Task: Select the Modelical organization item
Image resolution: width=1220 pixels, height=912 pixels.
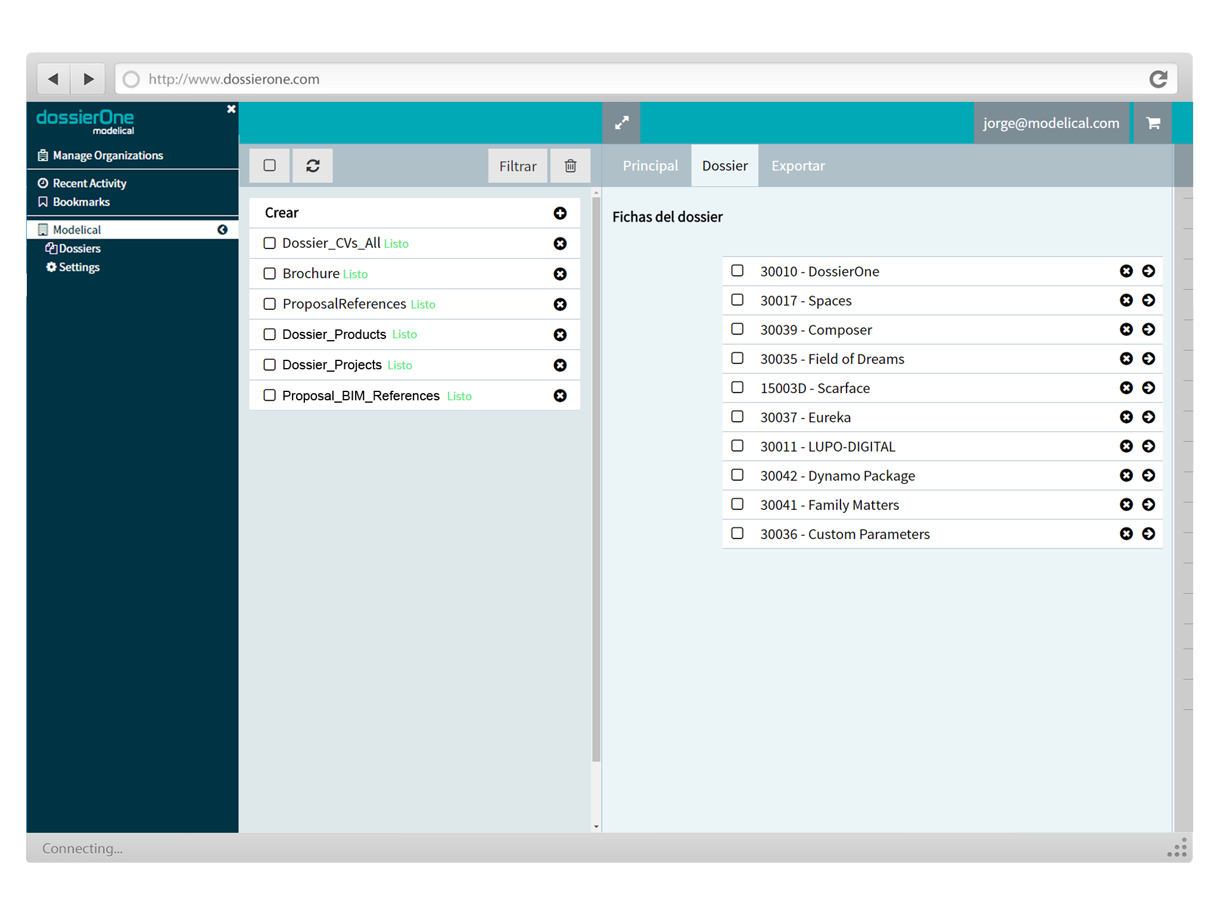Action: click(132, 230)
